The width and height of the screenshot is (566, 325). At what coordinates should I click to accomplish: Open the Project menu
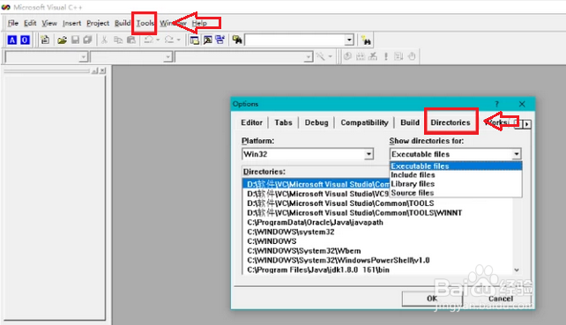pos(98,23)
